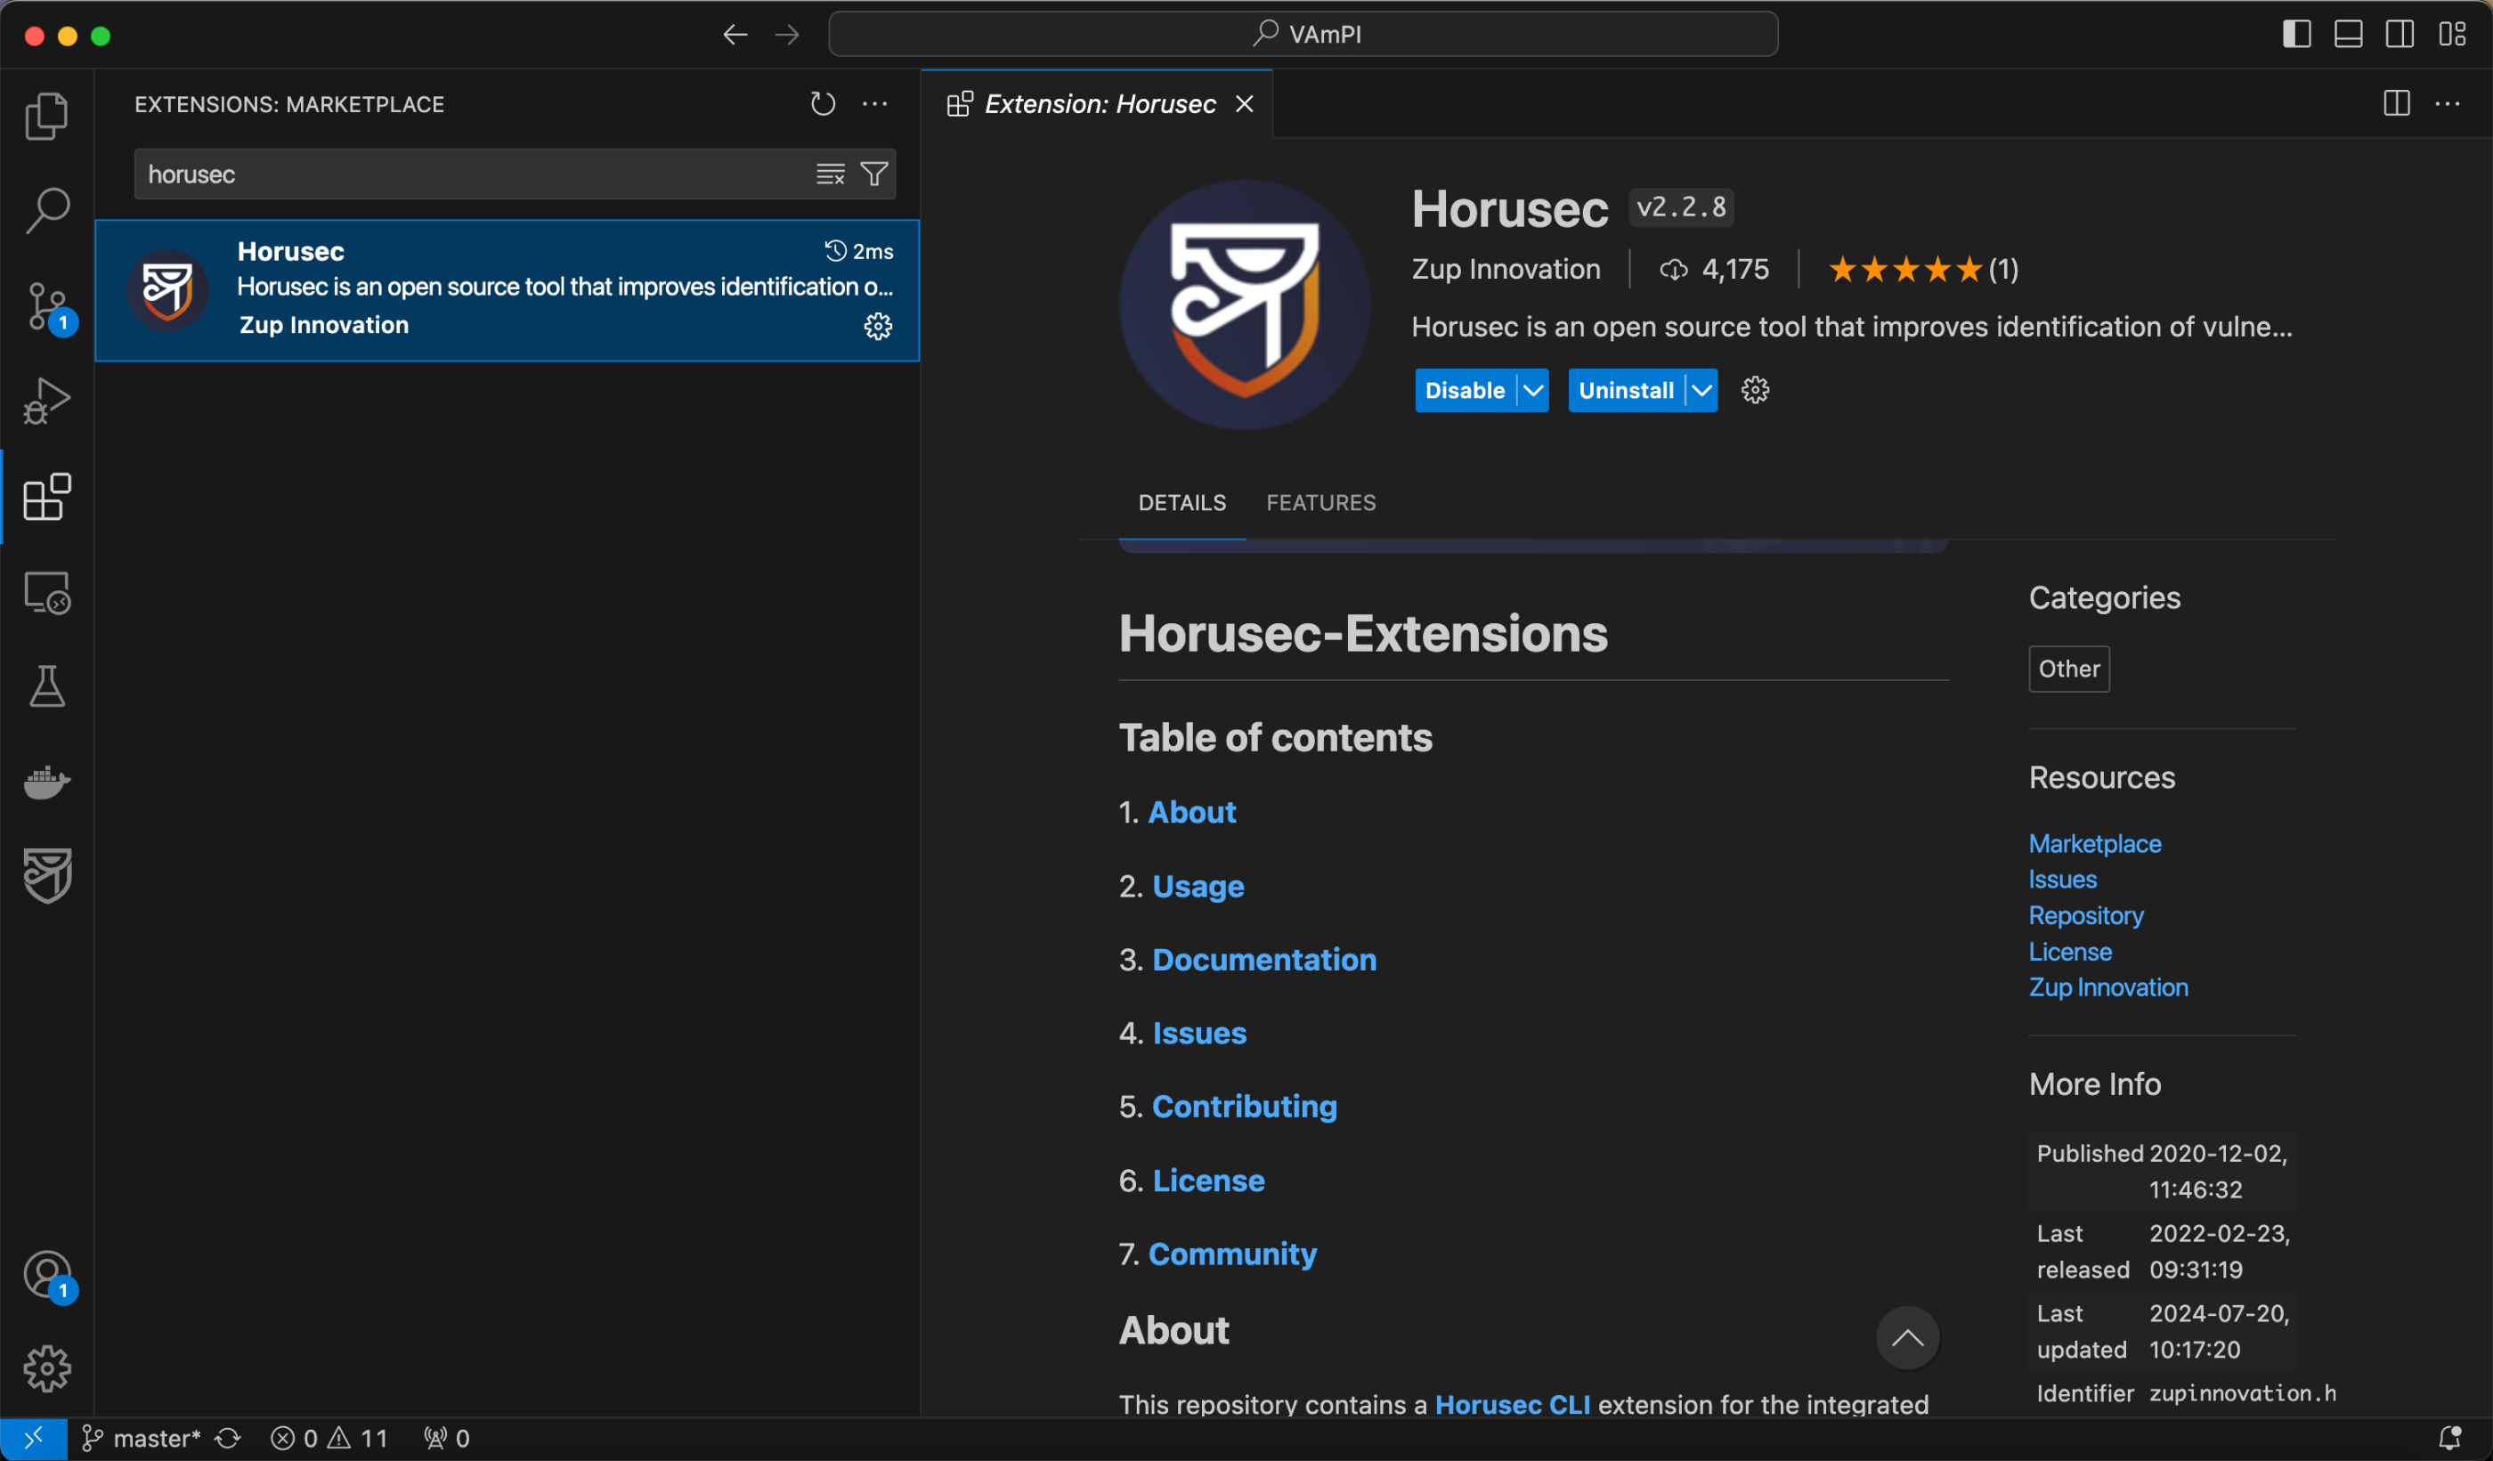Open the Search view in activity bar
This screenshot has height=1461, width=2493.
46,210
